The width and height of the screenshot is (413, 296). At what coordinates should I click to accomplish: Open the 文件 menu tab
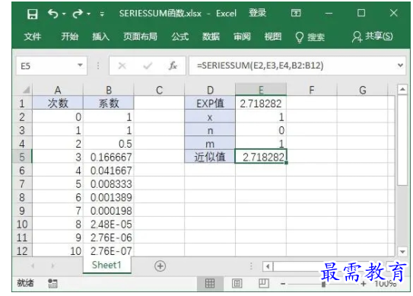tap(33, 37)
